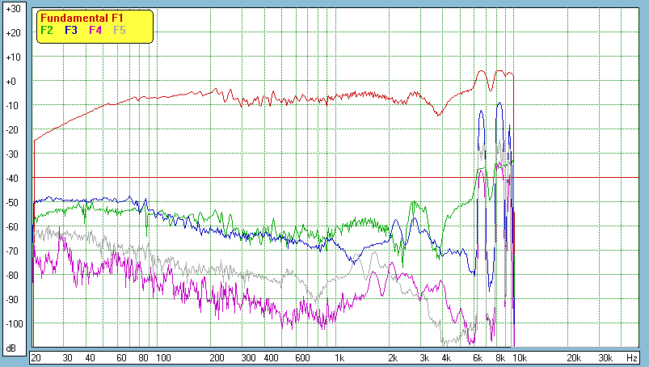The width and height of the screenshot is (649, 367).
Task: Click the Hz unit label
Action: coord(632,357)
